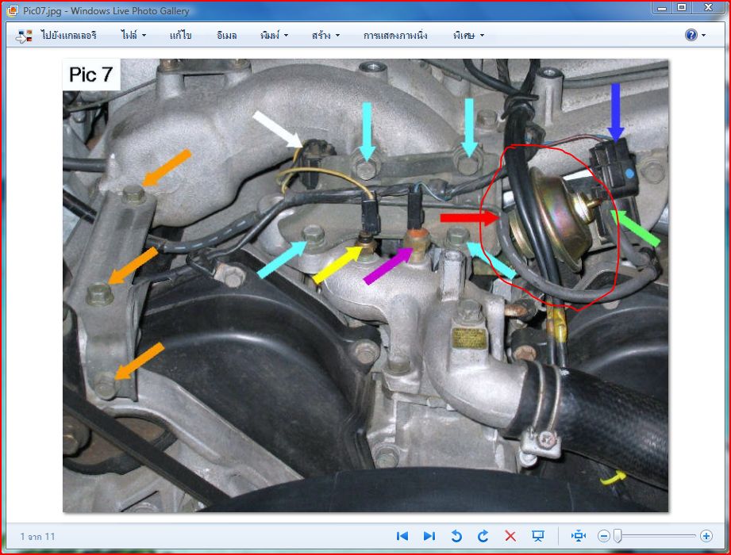Open the พิเศษ (Extras) dropdown
731x555 pixels.
(468, 36)
